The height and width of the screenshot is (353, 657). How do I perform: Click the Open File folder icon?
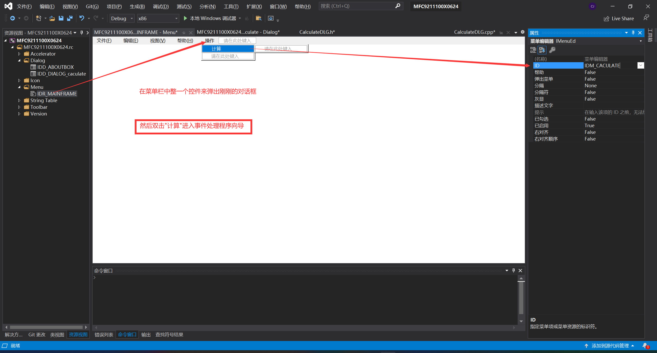pos(52,18)
